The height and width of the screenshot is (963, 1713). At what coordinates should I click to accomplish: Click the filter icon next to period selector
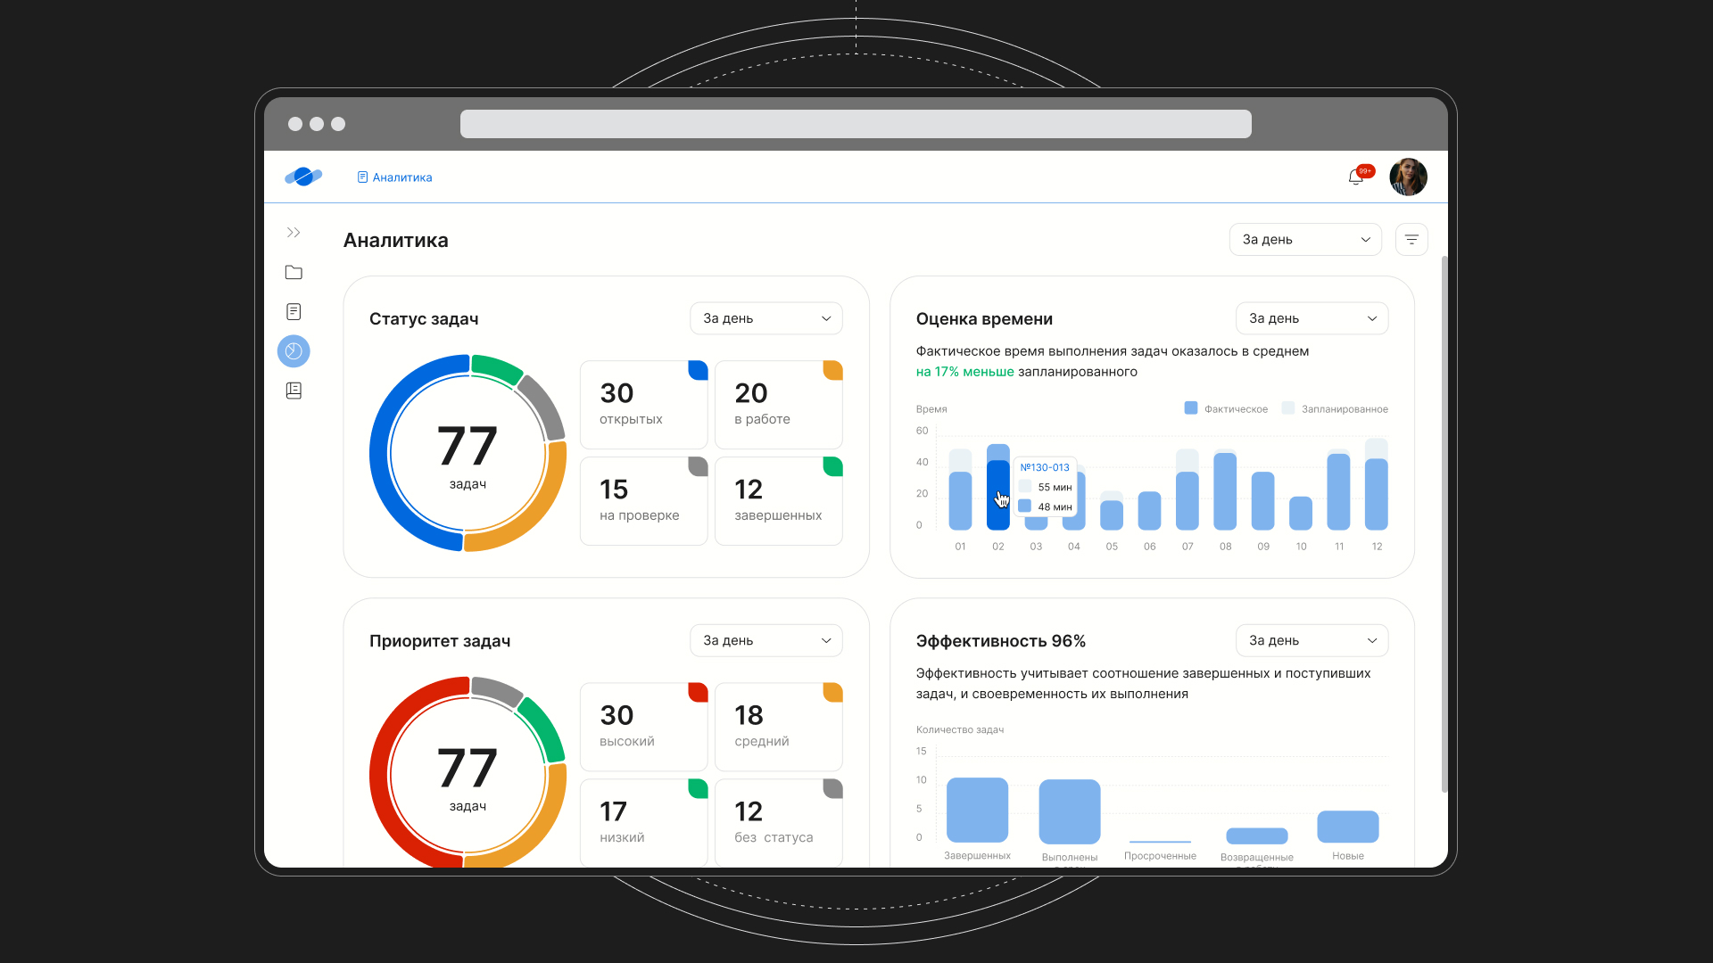click(x=1411, y=240)
